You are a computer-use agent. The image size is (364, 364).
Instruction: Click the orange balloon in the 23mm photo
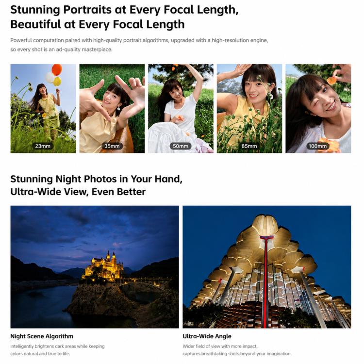(57, 69)
